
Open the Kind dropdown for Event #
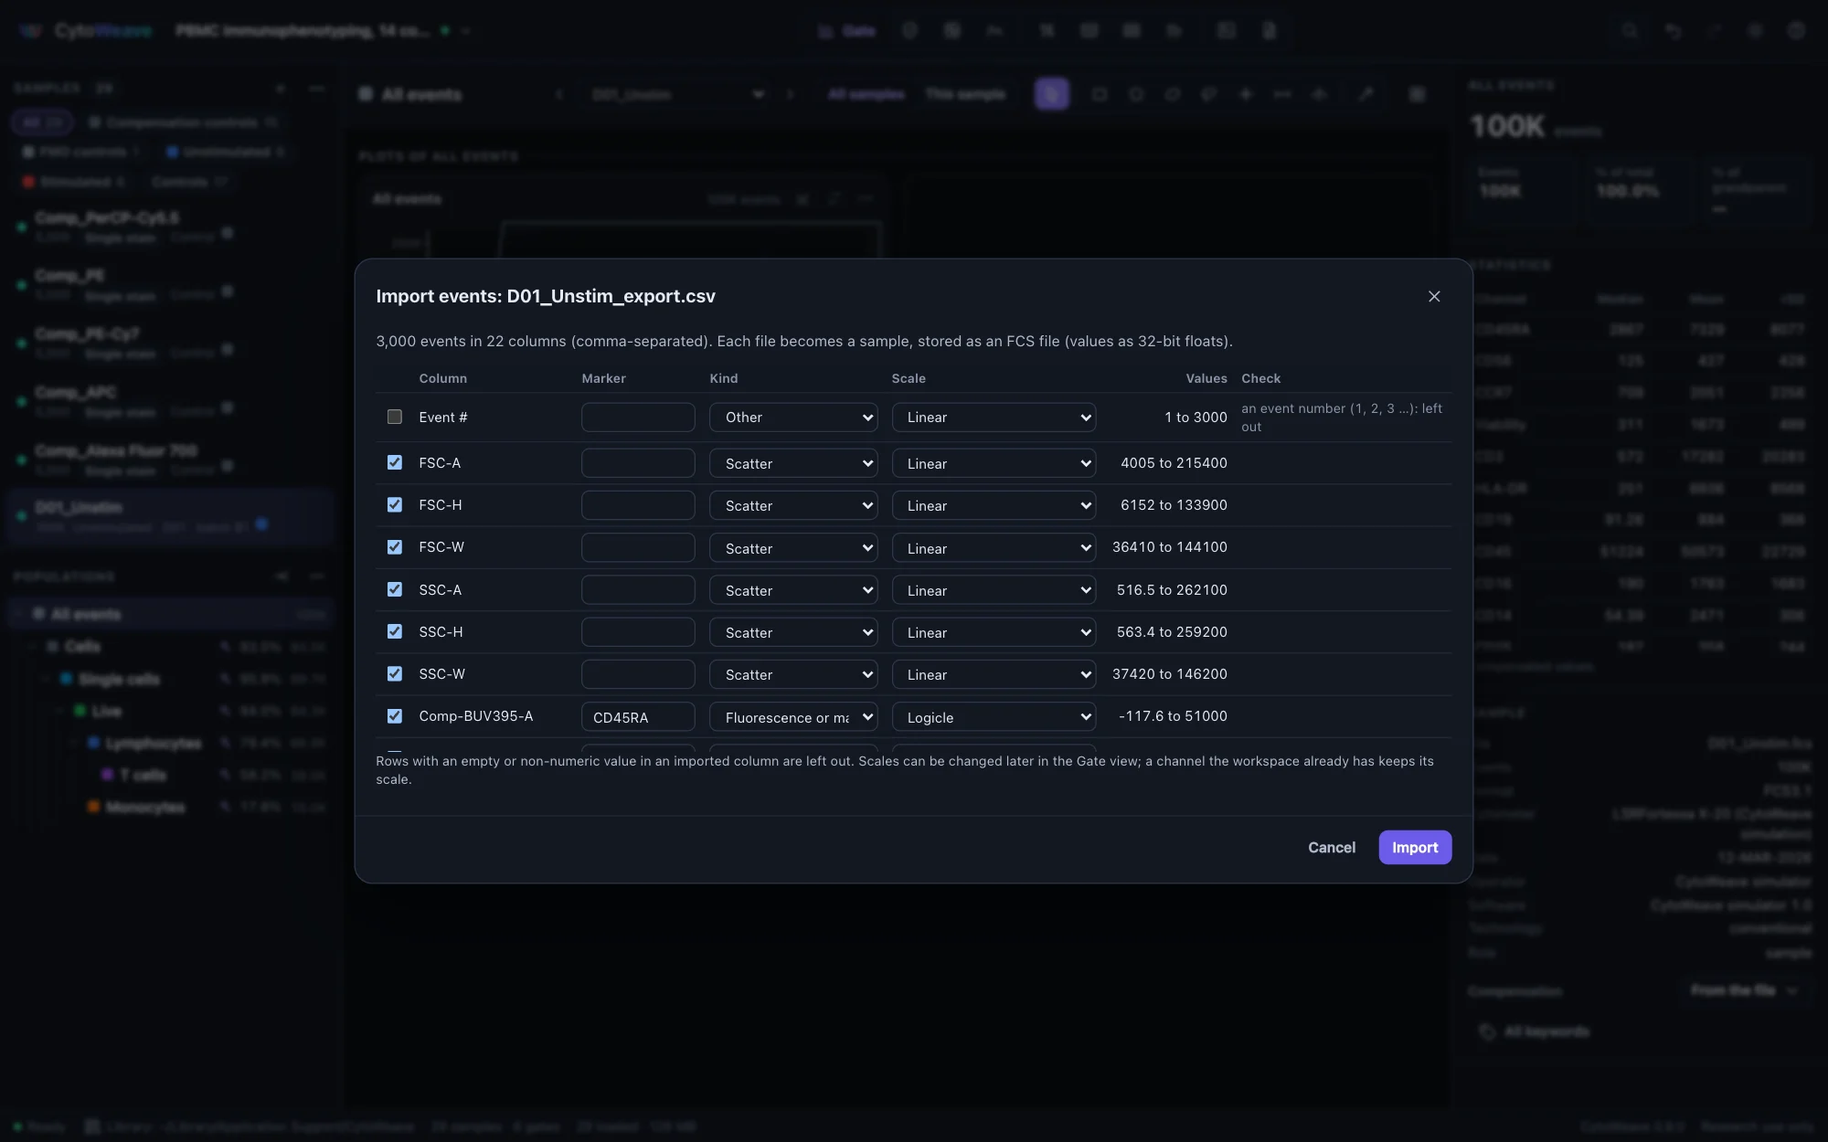[793, 418]
